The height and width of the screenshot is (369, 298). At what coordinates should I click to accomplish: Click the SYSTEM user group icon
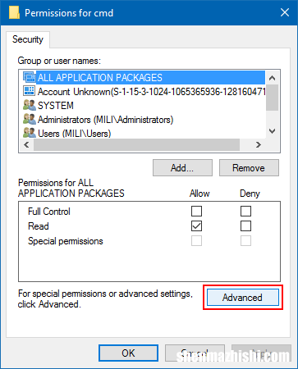click(30, 105)
